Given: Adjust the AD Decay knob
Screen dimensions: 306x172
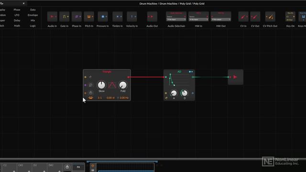Looking at the screenshot, I should pyautogui.click(x=185, y=93).
